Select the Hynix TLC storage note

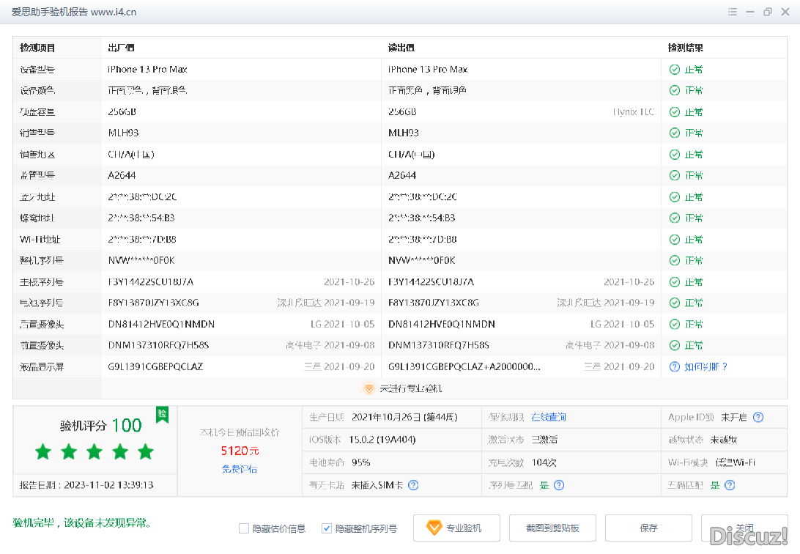tap(633, 111)
